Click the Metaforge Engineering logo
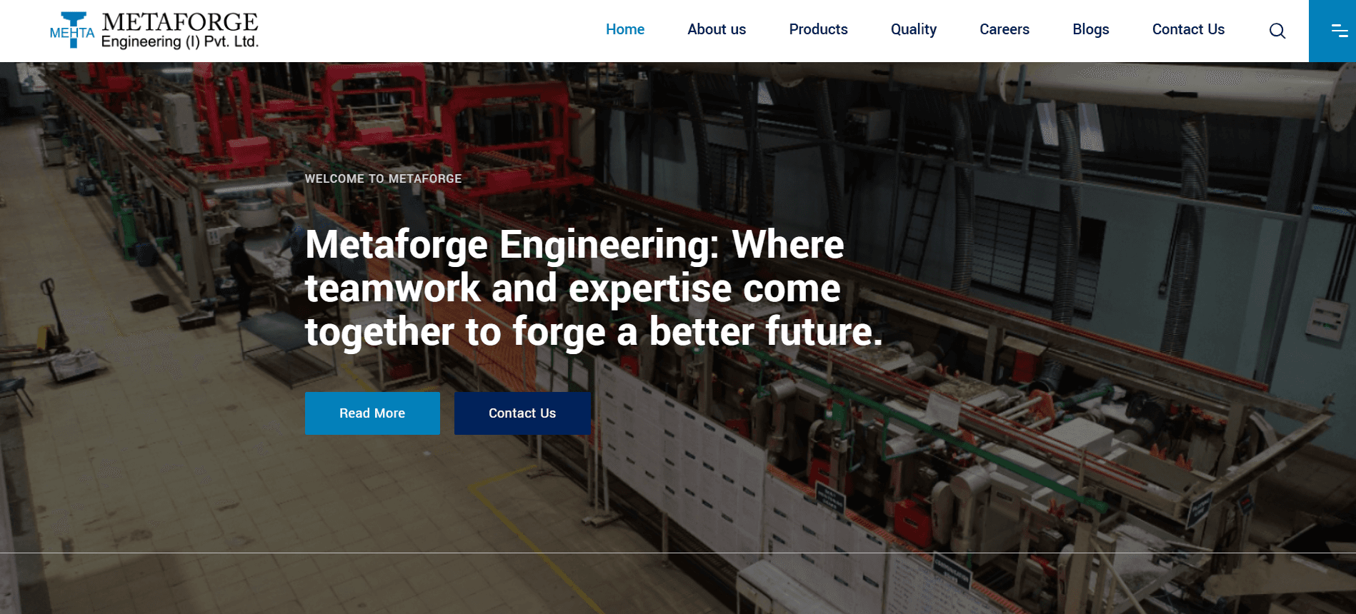 click(154, 31)
